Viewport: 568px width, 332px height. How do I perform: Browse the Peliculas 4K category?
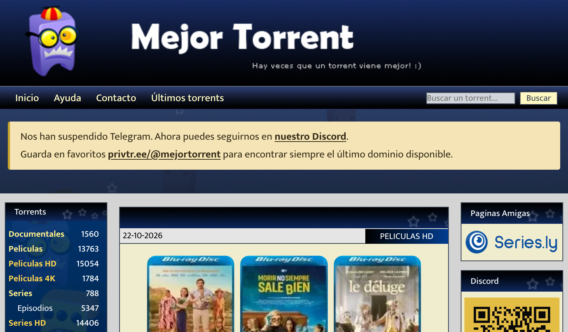point(32,278)
